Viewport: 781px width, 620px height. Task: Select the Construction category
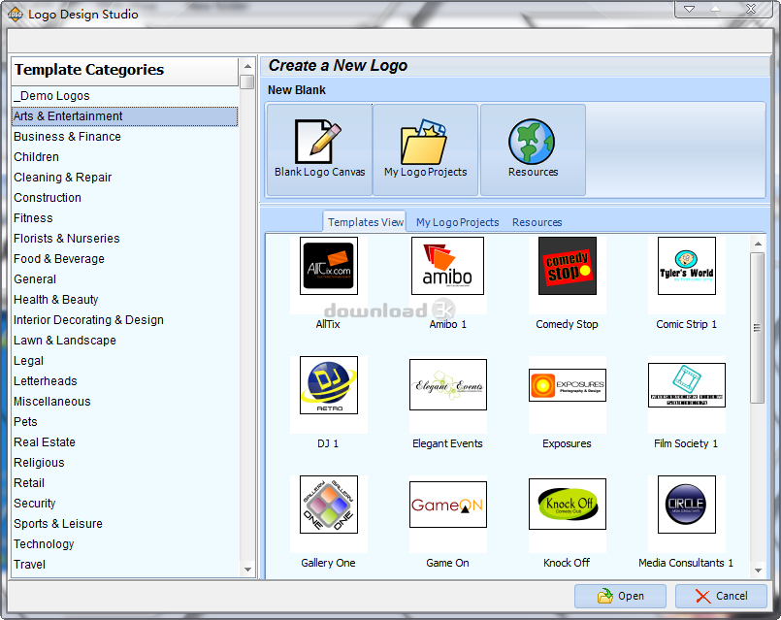tap(125, 198)
